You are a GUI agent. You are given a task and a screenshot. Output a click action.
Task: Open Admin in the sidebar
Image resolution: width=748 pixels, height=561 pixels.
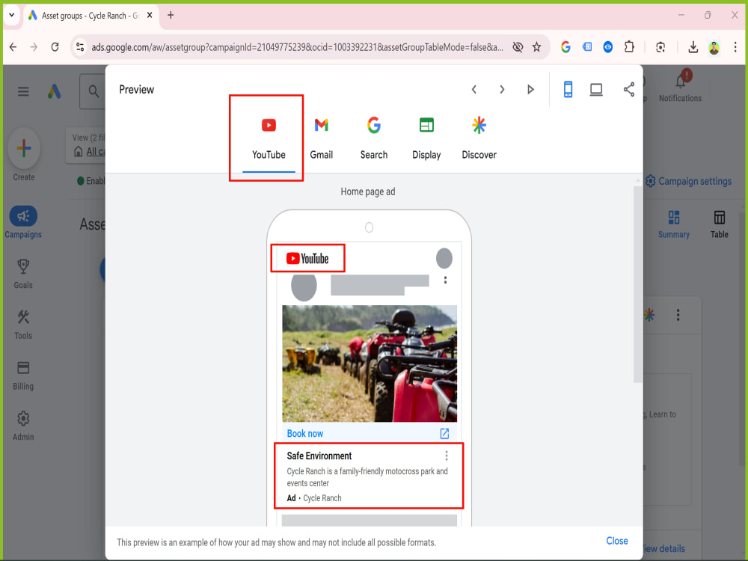pyautogui.click(x=23, y=426)
